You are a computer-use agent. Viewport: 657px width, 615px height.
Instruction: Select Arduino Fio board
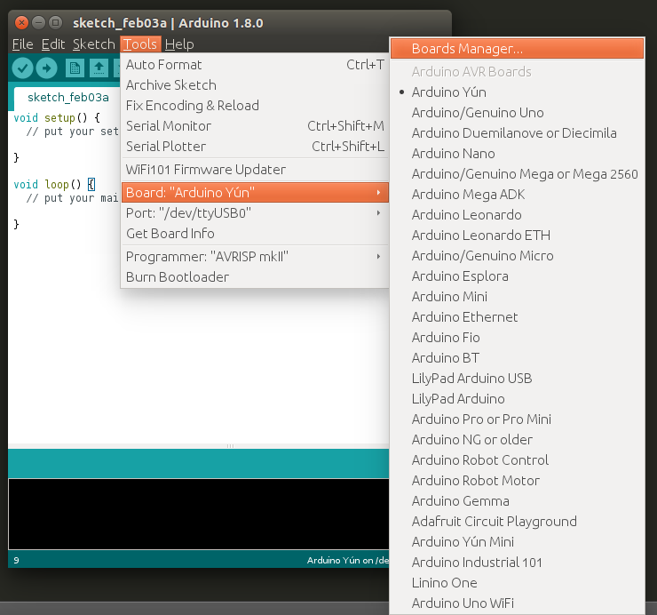pyautogui.click(x=517, y=338)
